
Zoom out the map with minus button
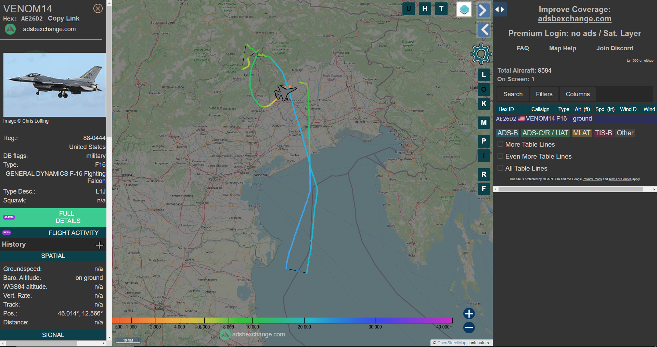tap(469, 327)
